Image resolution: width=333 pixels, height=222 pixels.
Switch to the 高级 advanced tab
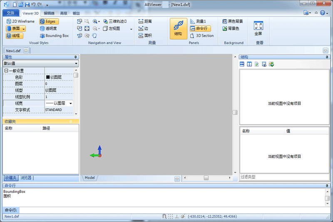[x=64, y=13]
